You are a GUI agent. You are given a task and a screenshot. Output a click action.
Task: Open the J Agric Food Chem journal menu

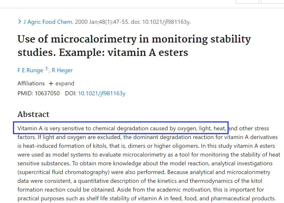coord(48,22)
